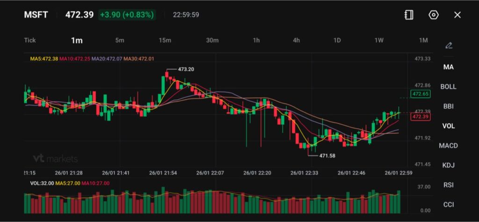Click the 473.20 high price marker

point(186,69)
